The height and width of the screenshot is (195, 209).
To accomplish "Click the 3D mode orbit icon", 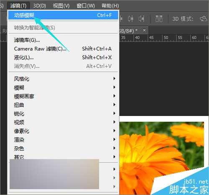I will pos(204,18).
